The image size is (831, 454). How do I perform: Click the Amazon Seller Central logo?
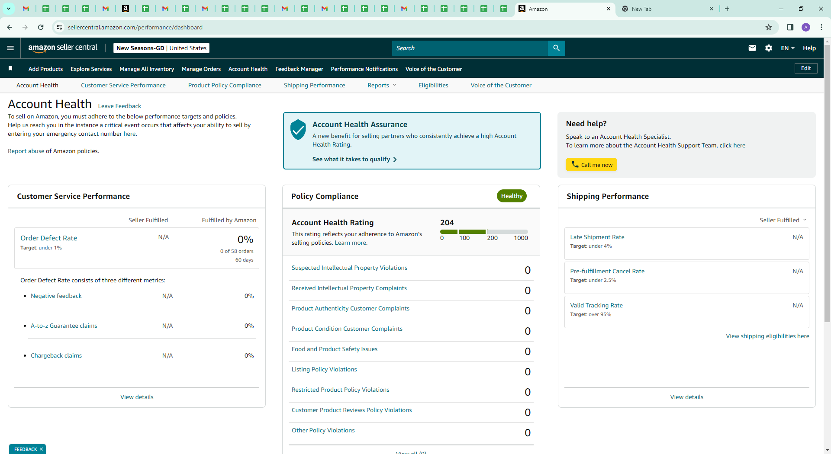coord(63,48)
